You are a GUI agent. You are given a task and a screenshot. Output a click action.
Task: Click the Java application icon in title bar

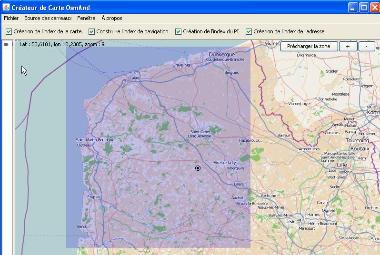coord(6,7)
